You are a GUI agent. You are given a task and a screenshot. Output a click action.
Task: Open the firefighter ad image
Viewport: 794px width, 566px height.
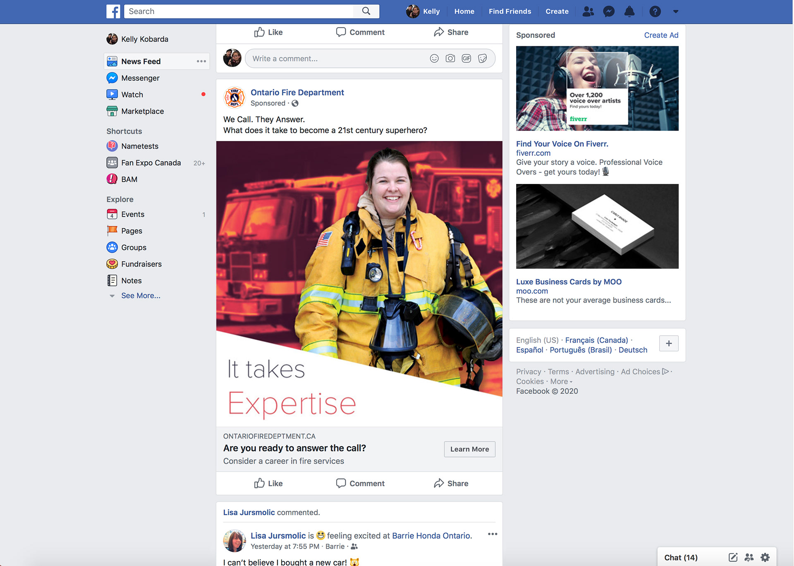359,284
